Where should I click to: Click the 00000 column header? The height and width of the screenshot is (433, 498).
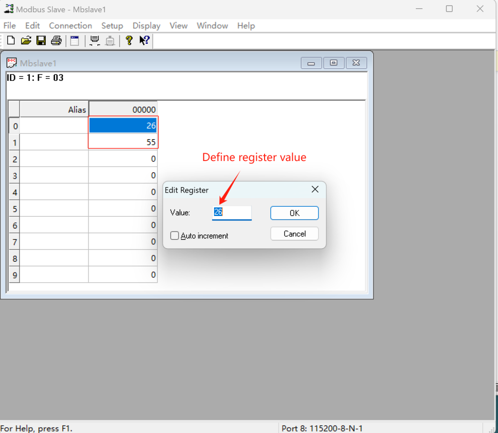click(123, 108)
